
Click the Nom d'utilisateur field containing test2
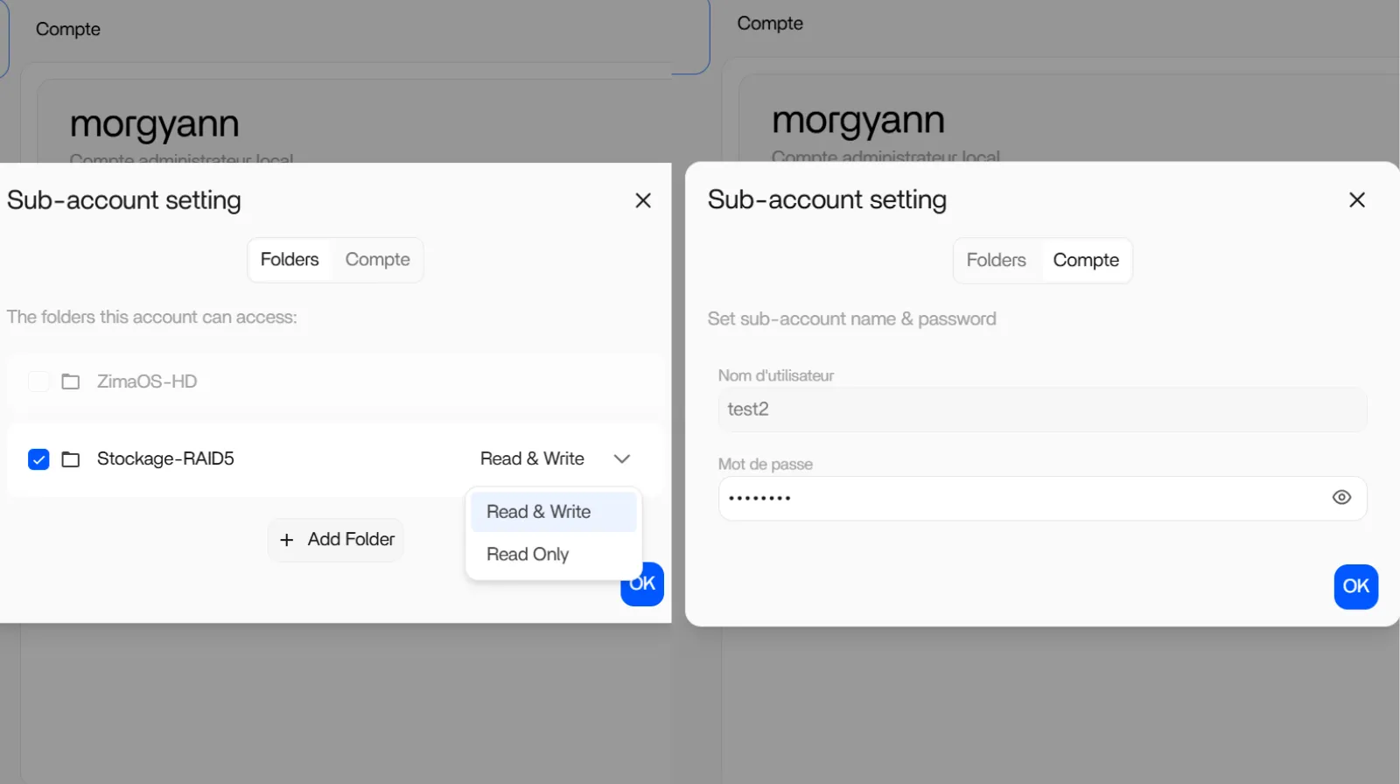pyautogui.click(x=1041, y=409)
